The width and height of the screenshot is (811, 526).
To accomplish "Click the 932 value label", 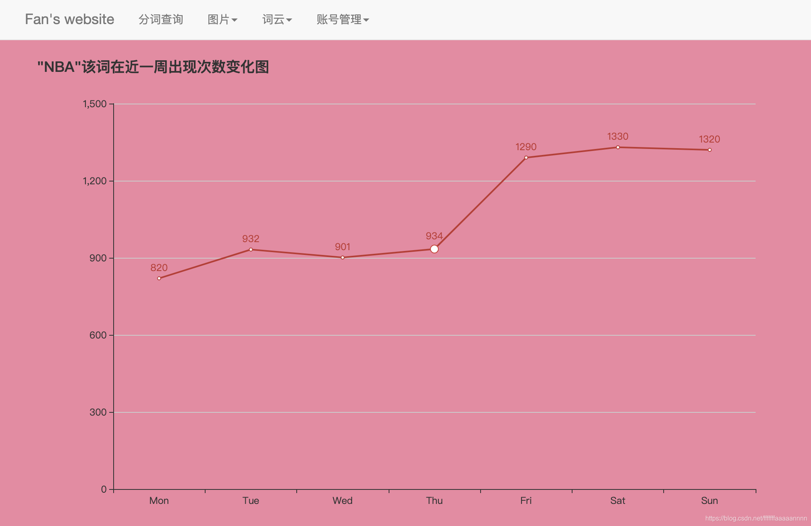I will (251, 239).
